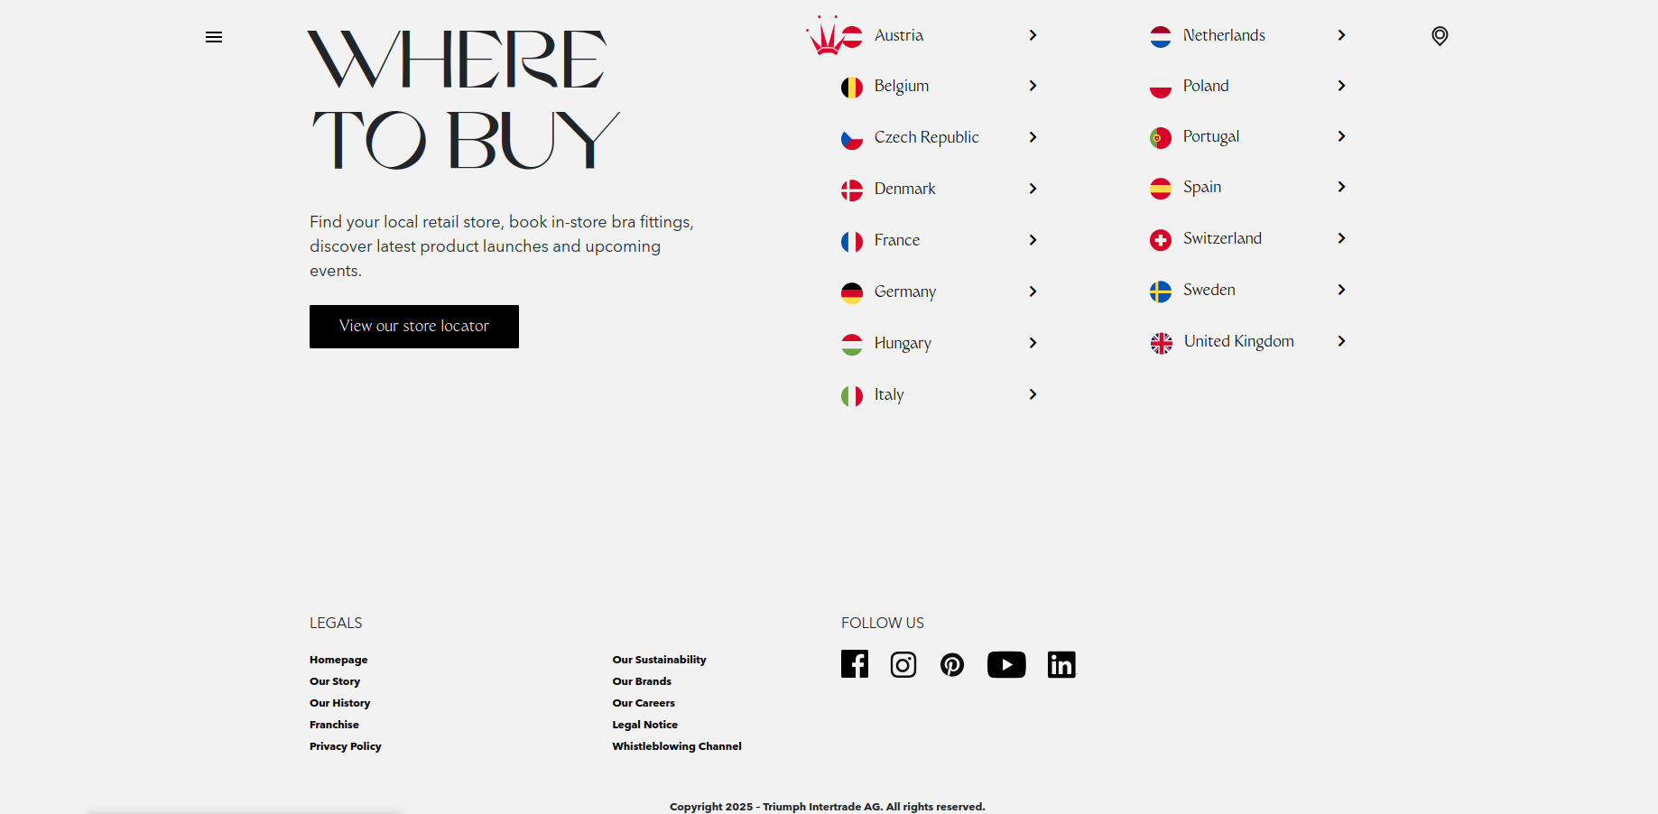Expand the Switzerland chevron arrow
This screenshot has width=1658, height=814.
click(x=1341, y=238)
